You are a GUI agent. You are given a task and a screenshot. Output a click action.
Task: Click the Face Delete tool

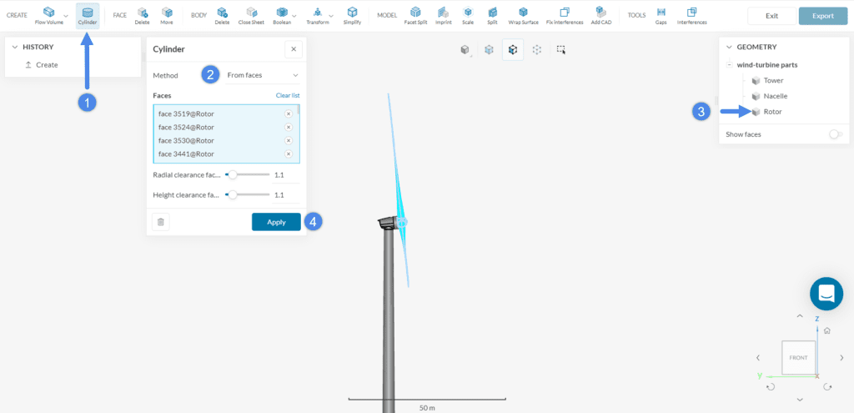pos(142,16)
